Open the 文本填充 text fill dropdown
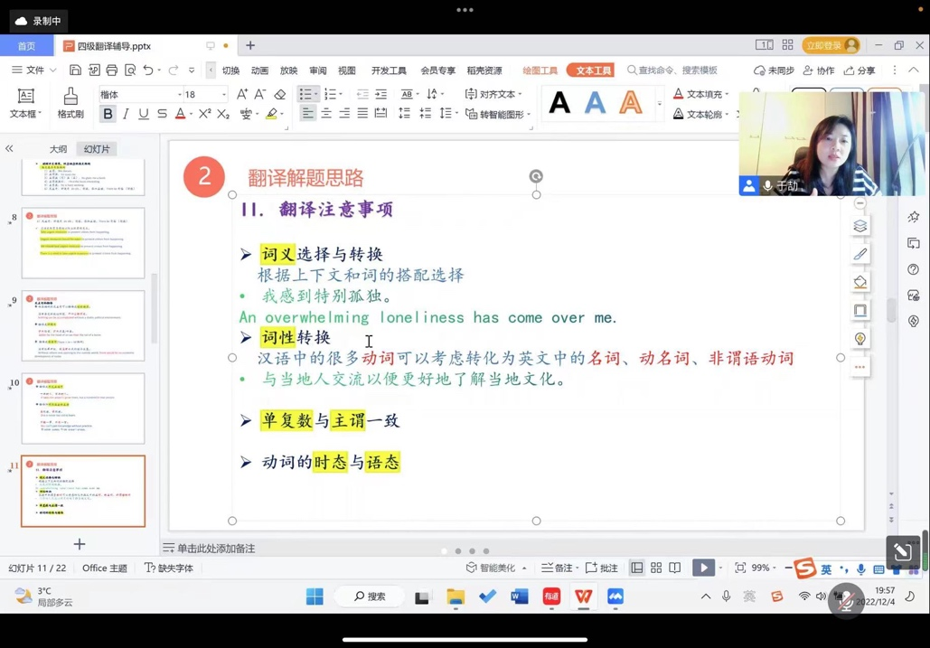The width and height of the screenshot is (930, 648). pyautogui.click(x=702, y=94)
